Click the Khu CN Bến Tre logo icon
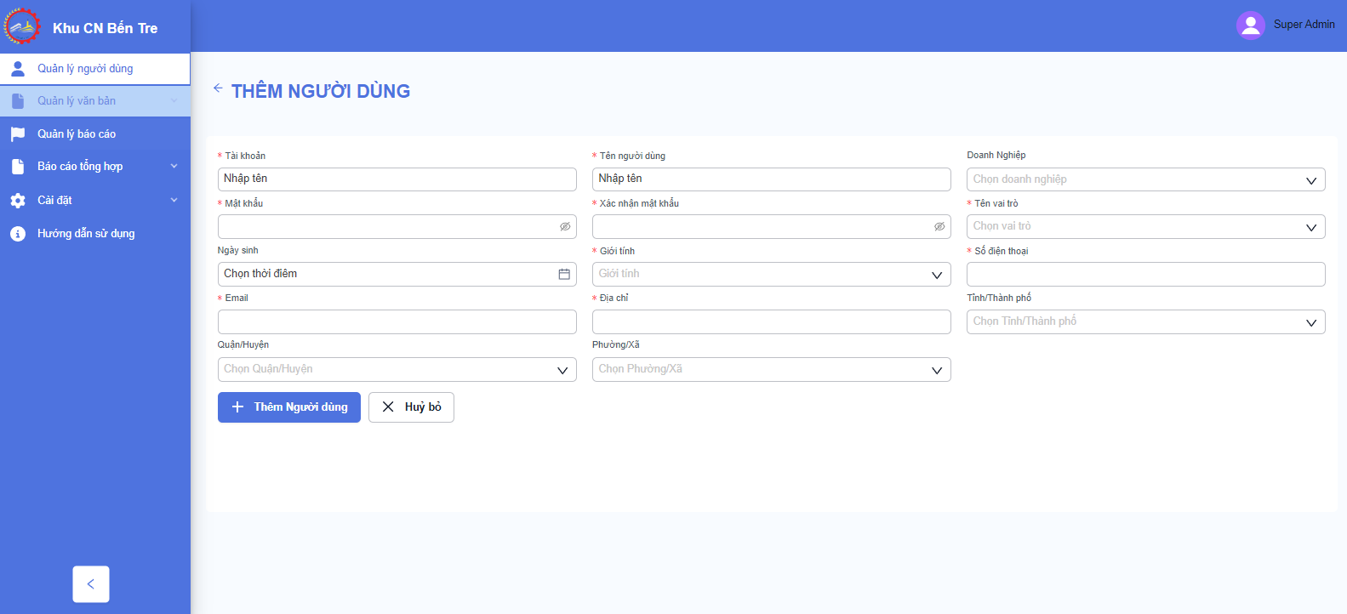This screenshot has width=1347, height=614. 22,26
